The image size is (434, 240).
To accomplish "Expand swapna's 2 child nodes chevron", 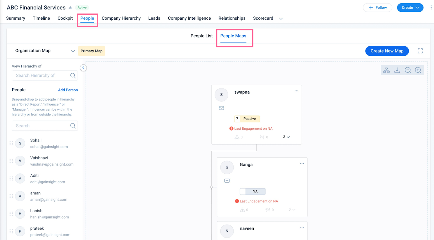I will (x=288, y=137).
